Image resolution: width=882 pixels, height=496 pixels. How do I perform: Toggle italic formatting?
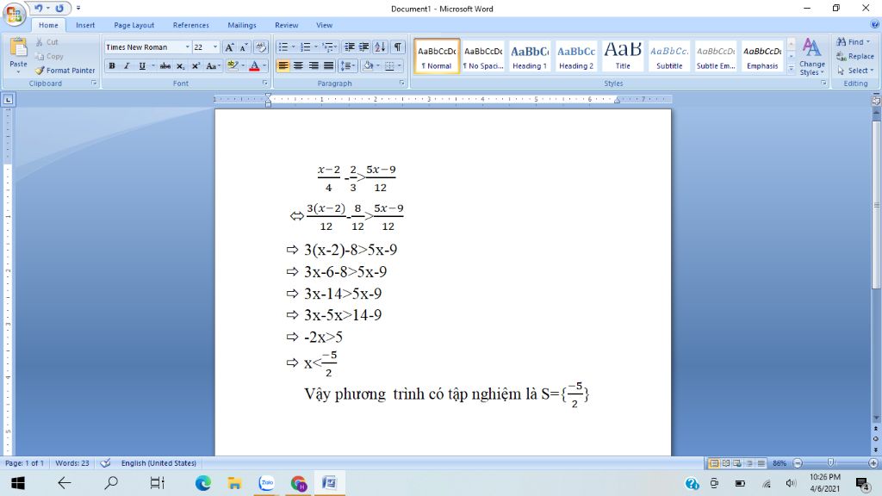click(x=127, y=65)
